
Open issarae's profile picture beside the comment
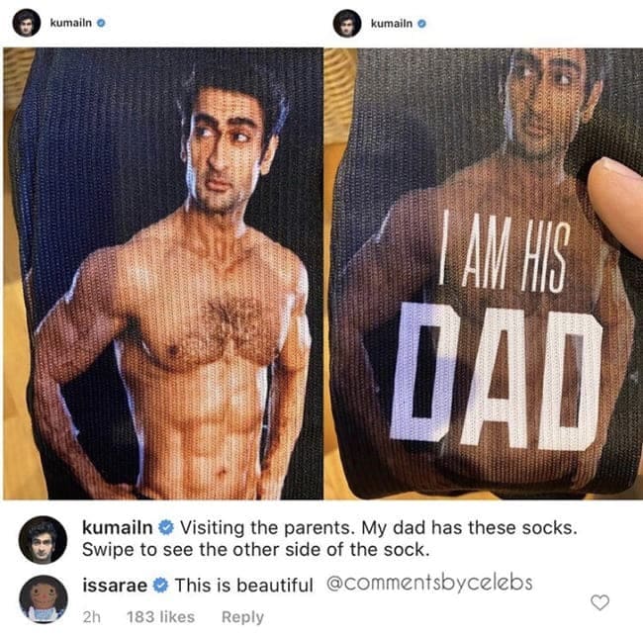point(44,599)
